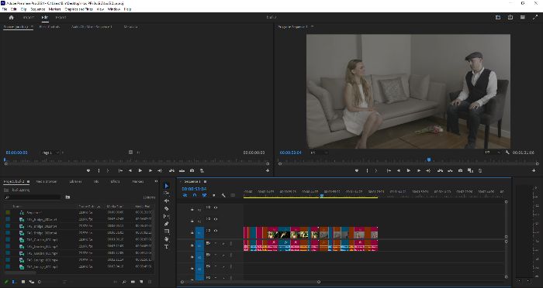Image resolution: width=543 pixels, height=288 pixels.
Task: Create new bin from search query
Action: click(68, 197)
